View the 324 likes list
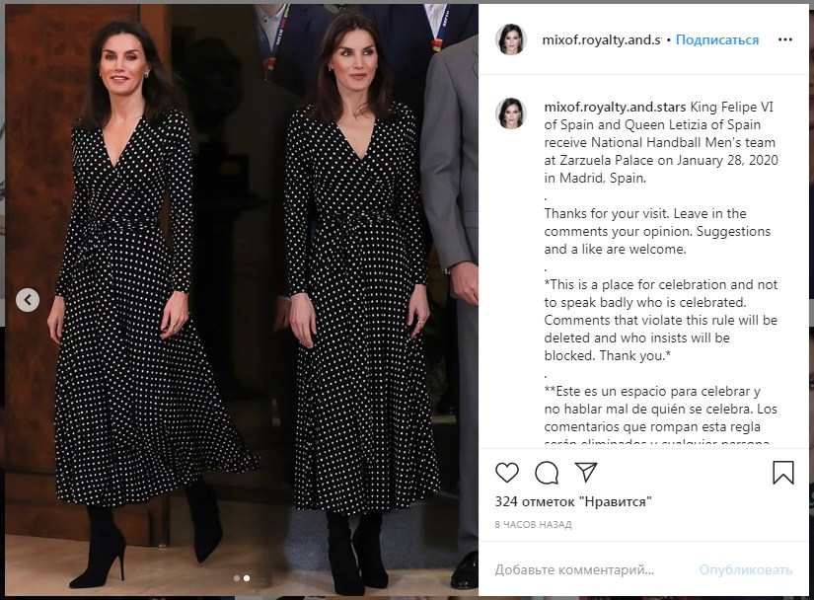Image resolution: width=814 pixels, height=600 pixels. click(x=573, y=502)
